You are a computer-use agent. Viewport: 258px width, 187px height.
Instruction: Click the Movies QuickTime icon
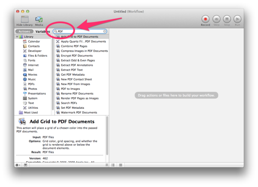click(x=25, y=75)
